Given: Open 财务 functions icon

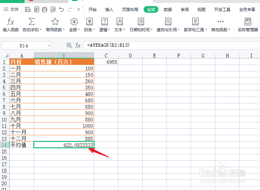Looking at the screenshot, I should [89, 22].
